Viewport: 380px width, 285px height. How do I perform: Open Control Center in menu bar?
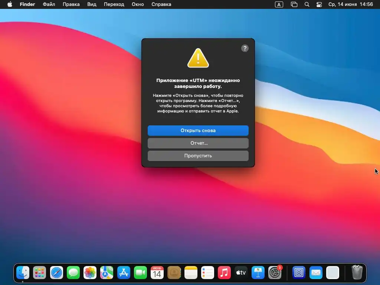[x=319, y=4]
